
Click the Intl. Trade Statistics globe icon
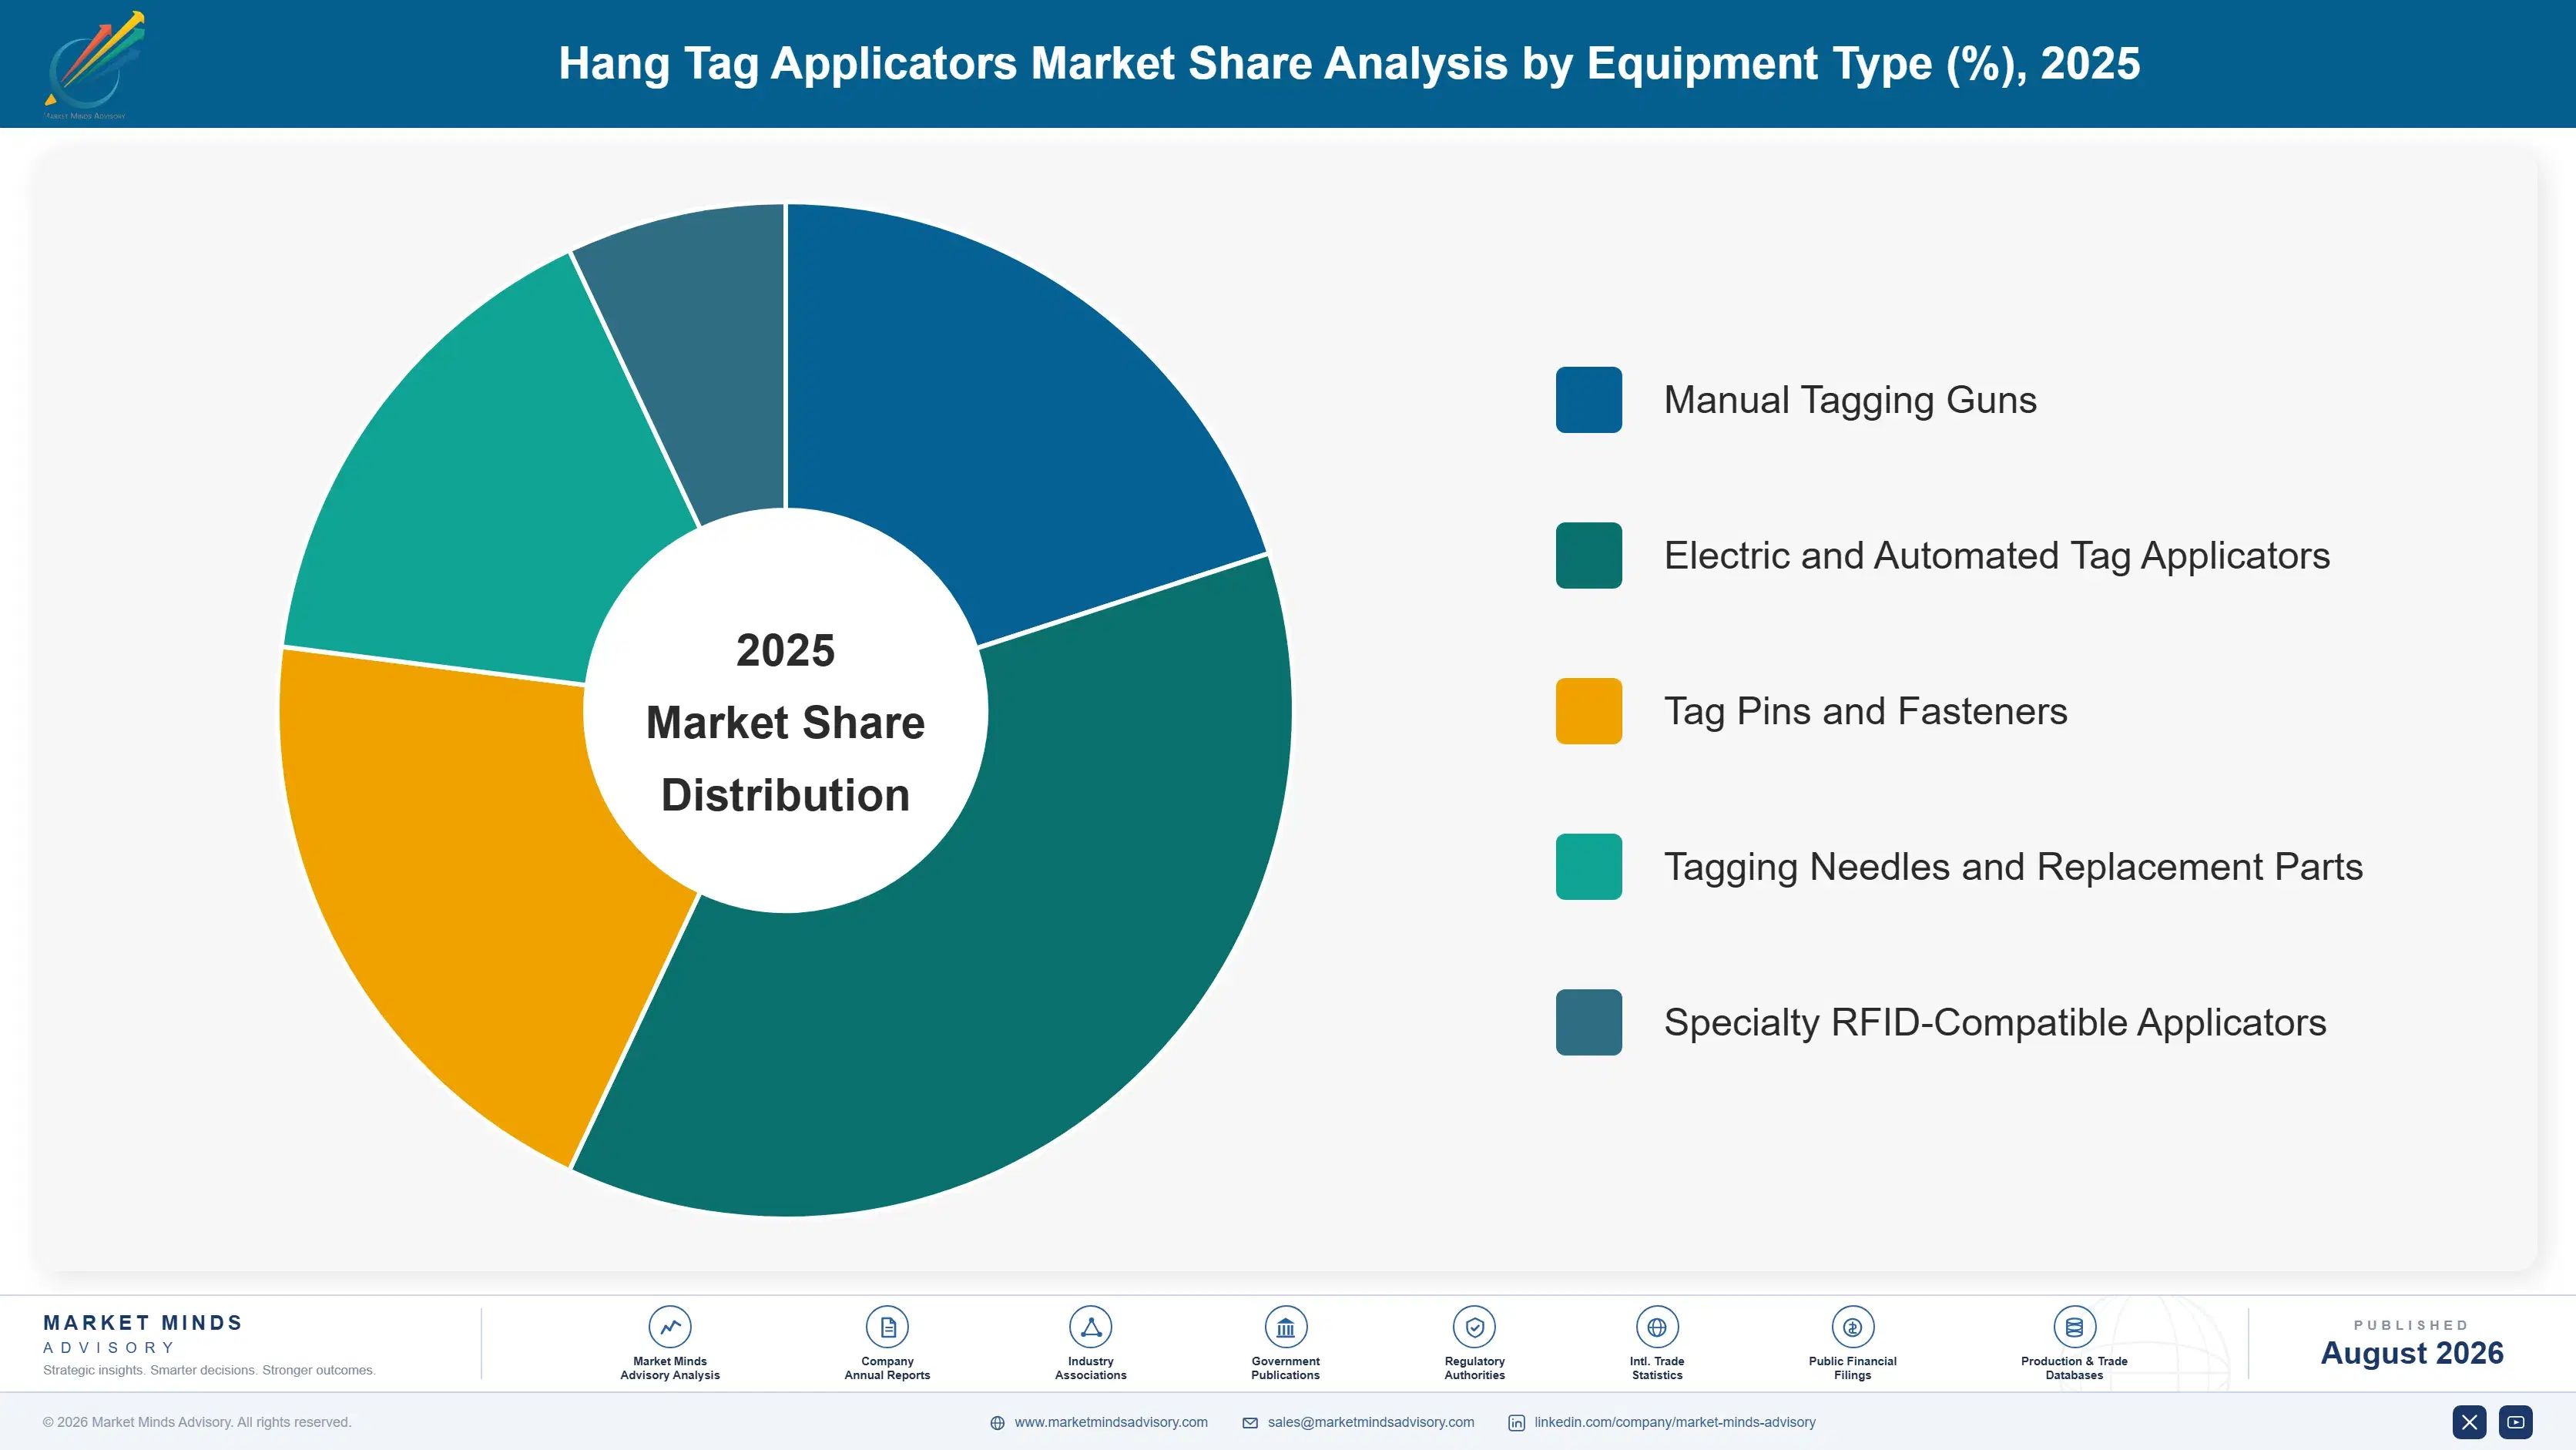click(x=1657, y=1327)
